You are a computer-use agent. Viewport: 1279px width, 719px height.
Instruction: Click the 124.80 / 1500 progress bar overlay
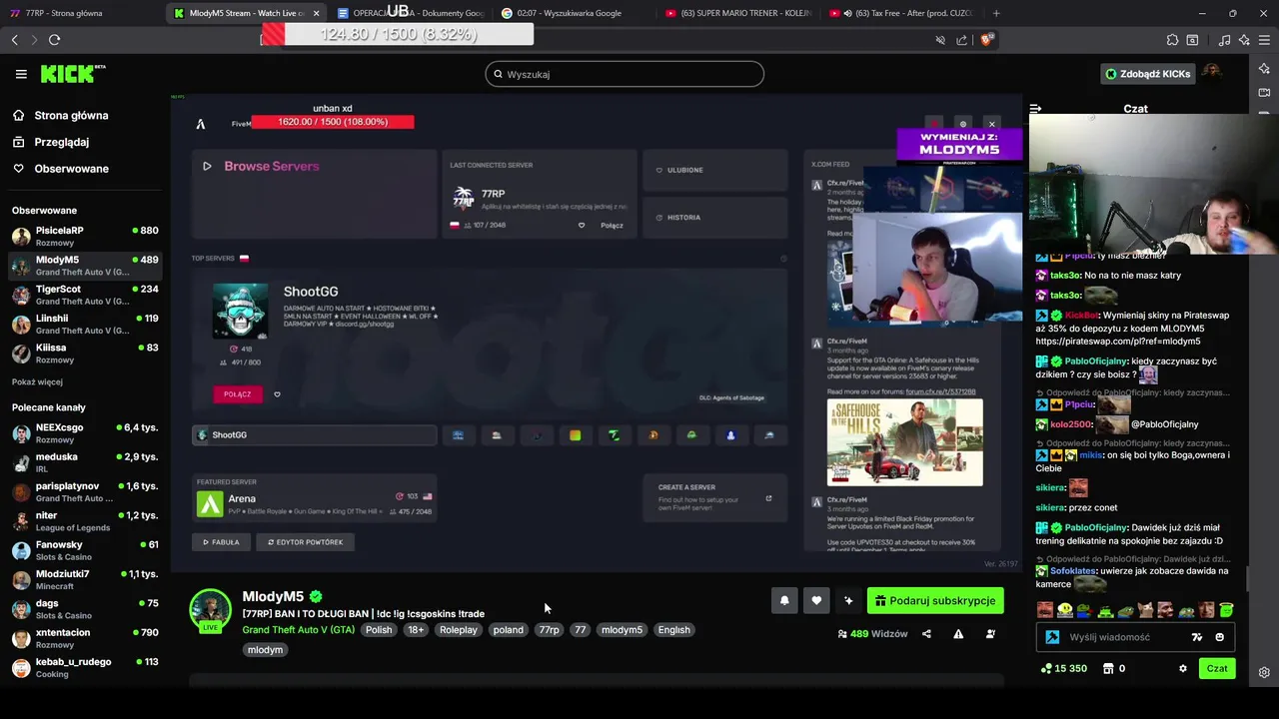click(397, 34)
